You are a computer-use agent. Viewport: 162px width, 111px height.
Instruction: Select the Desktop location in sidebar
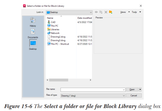pos(33,45)
